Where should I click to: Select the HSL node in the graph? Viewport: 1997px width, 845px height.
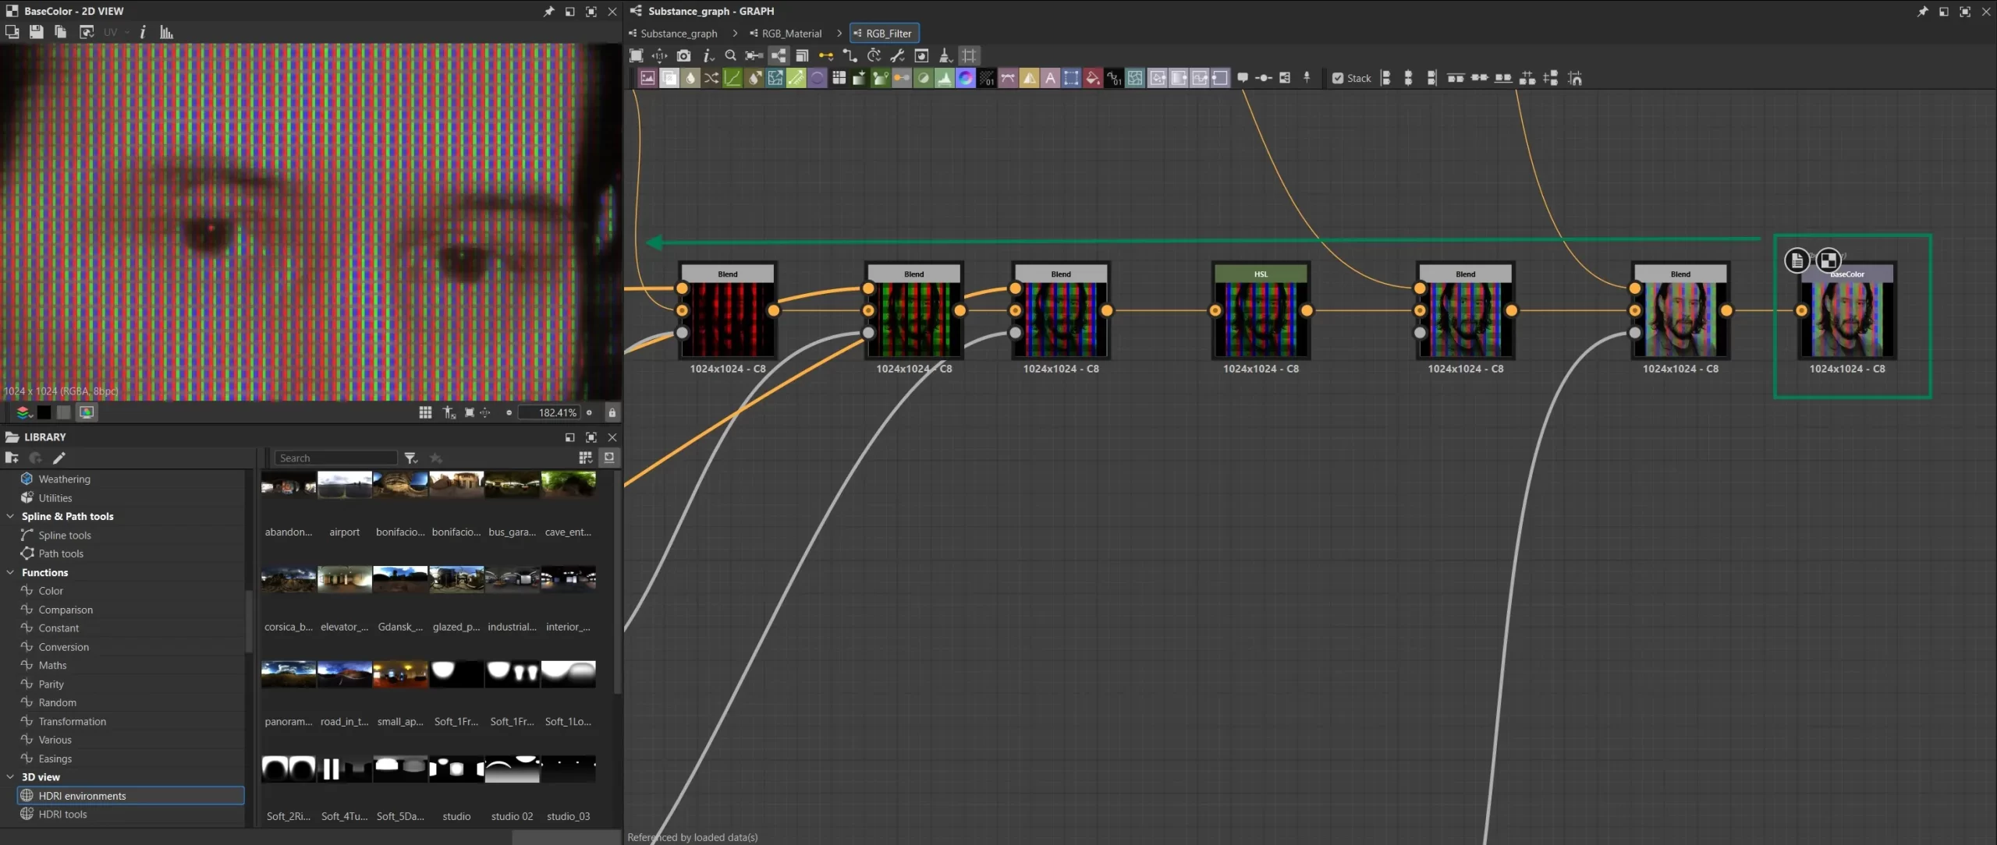(x=1261, y=310)
